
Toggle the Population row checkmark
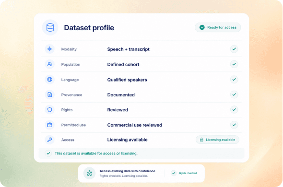tap(234, 64)
